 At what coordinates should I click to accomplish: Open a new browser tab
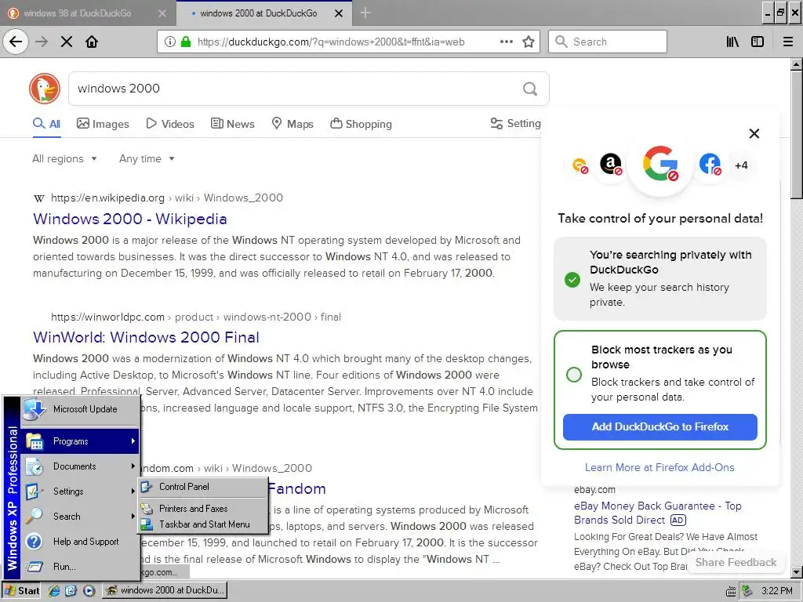click(x=365, y=13)
